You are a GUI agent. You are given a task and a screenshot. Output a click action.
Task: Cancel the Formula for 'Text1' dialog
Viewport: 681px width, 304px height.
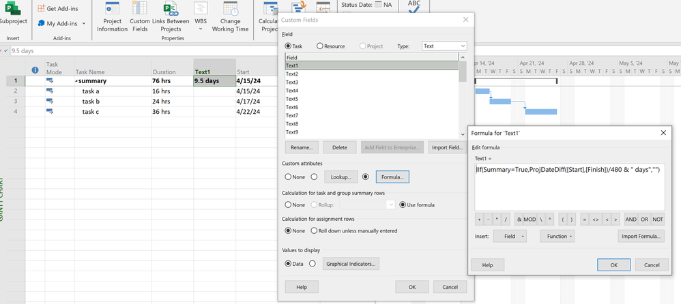tap(652, 265)
